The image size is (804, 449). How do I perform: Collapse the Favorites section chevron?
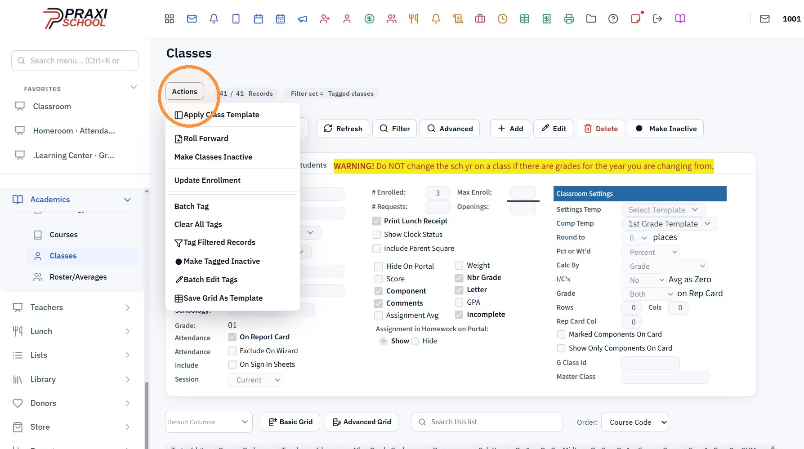tap(134, 87)
